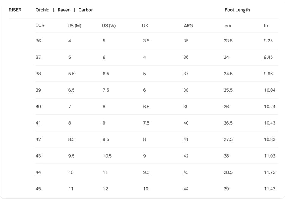Select the Raven color name
This screenshot has width=285, height=199.
tap(64, 10)
